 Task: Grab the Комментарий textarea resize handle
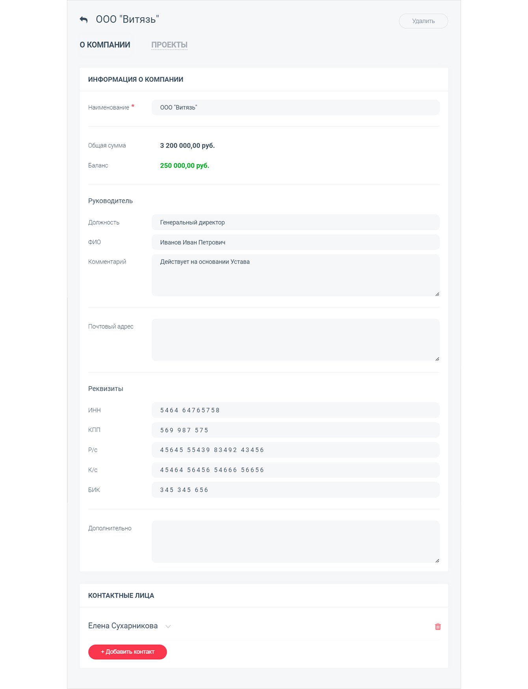(x=437, y=294)
